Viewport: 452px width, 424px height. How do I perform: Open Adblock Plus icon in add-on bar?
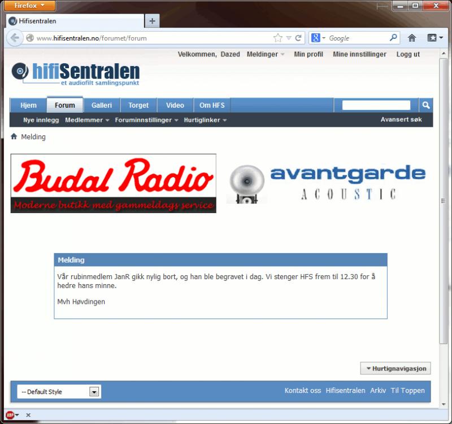point(10,415)
